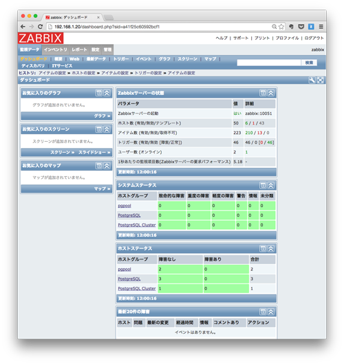Click the プリント link
The image size is (344, 364).
point(262,38)
